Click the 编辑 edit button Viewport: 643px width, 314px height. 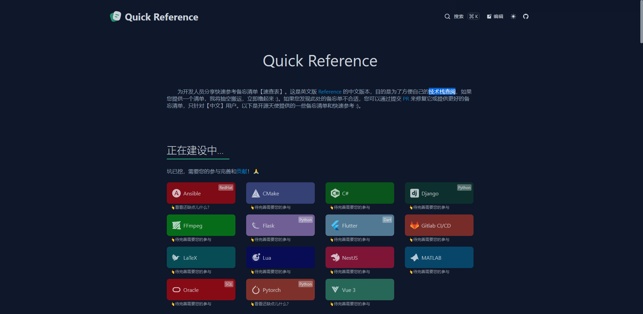tap(495, 16)
